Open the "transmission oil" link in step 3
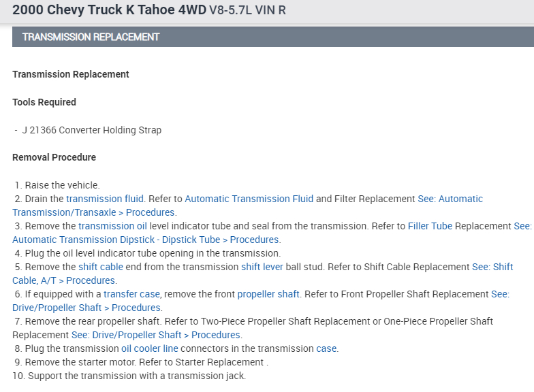Screen dimensions: 534x392 tap(112, 226)
